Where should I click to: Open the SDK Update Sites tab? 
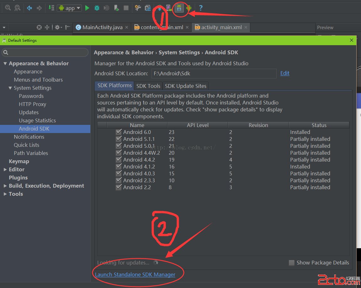pos(185,86)
